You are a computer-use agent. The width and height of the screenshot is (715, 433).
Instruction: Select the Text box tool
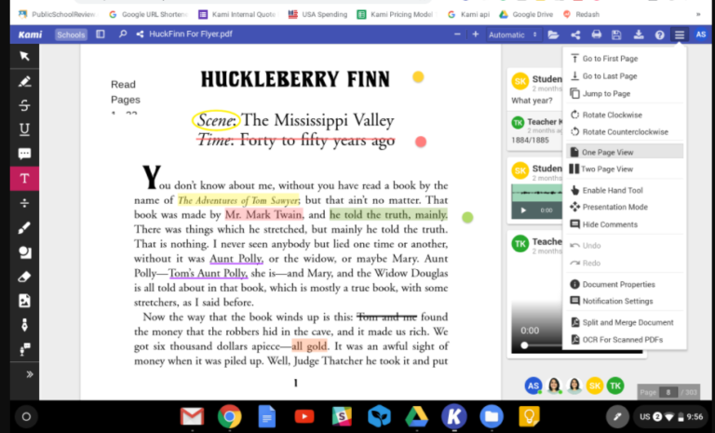[24, 179]
